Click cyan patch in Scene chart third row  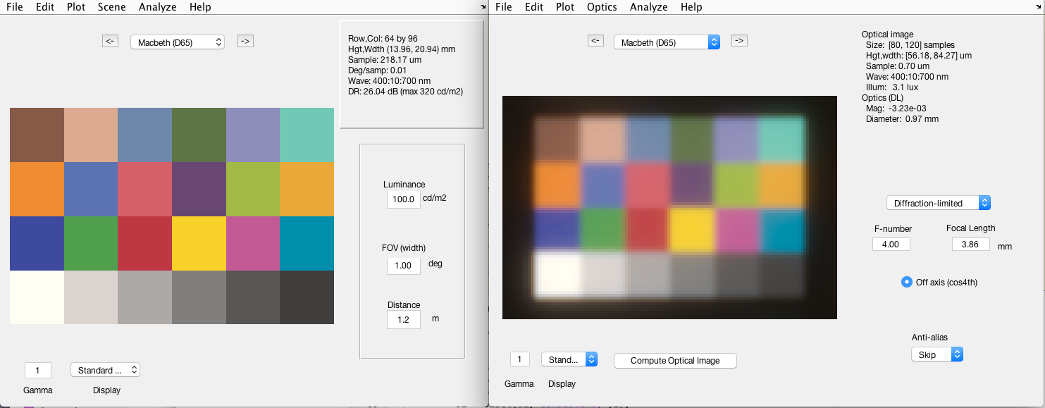pos(307,243)
